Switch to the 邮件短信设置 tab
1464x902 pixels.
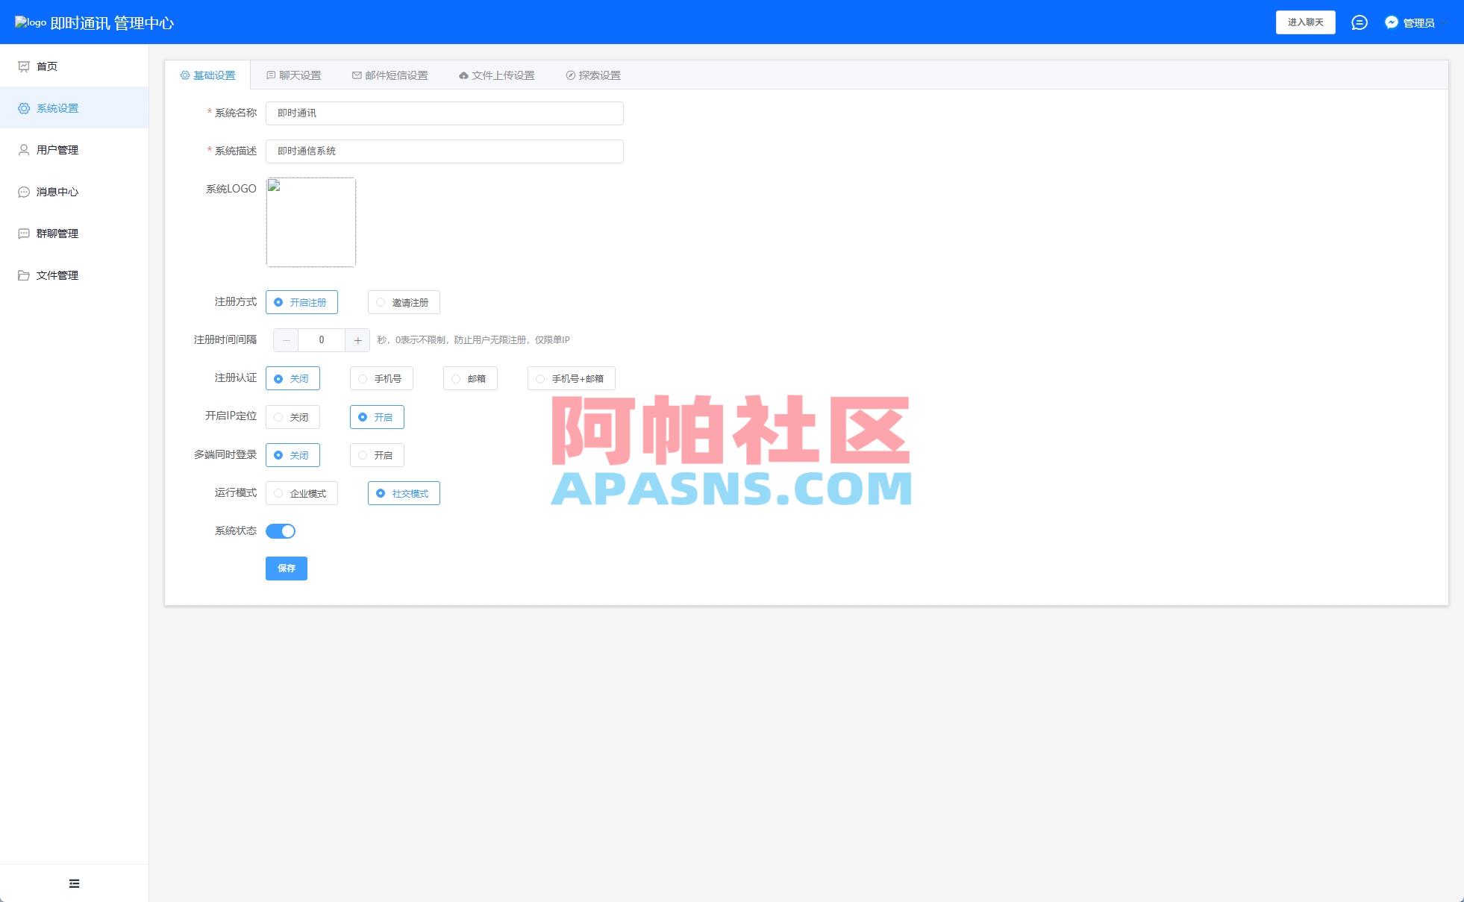[390, 75]
